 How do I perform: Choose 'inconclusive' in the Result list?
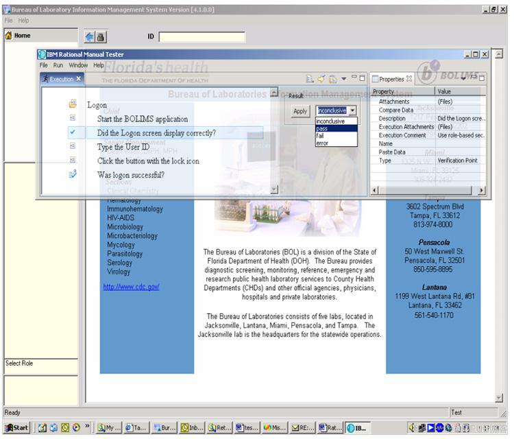pos(336,121)
